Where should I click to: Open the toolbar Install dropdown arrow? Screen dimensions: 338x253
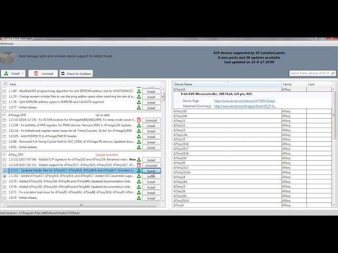tap(23, 74)
